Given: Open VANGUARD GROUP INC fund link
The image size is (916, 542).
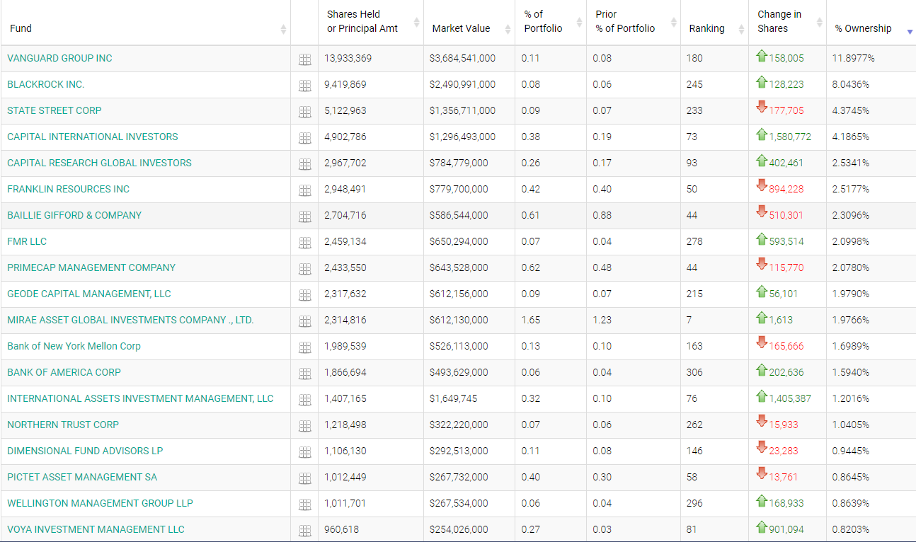Looking at the screenshot, I should (x=59, y=58).
